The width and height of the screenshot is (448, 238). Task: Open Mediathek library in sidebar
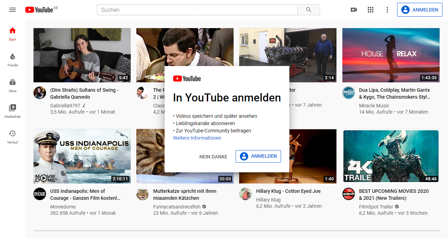pyautogui.click(x=13, y=111)
